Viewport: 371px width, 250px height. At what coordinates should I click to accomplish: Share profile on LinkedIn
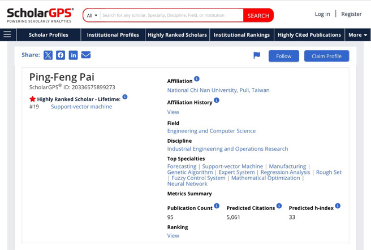click(x=73, y=55)
